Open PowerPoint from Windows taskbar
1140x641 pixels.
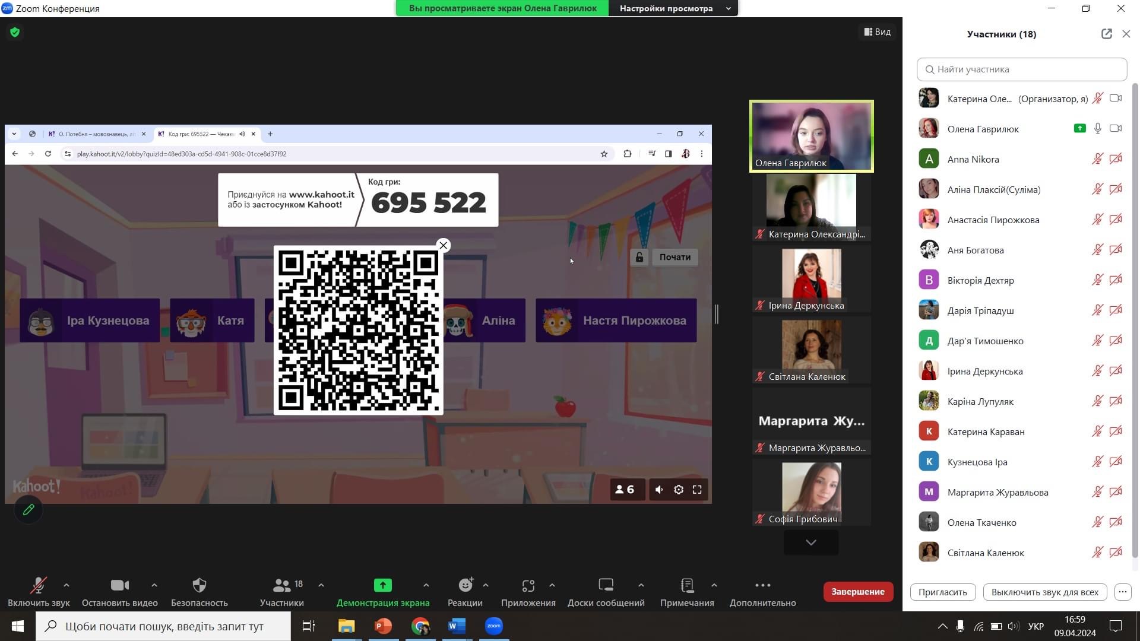tap(383, 626)
